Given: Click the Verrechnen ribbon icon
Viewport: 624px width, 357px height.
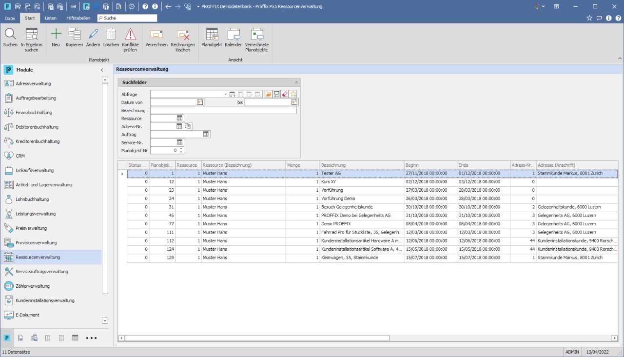Looking at the screenshot, I should [x=156, y=34].
